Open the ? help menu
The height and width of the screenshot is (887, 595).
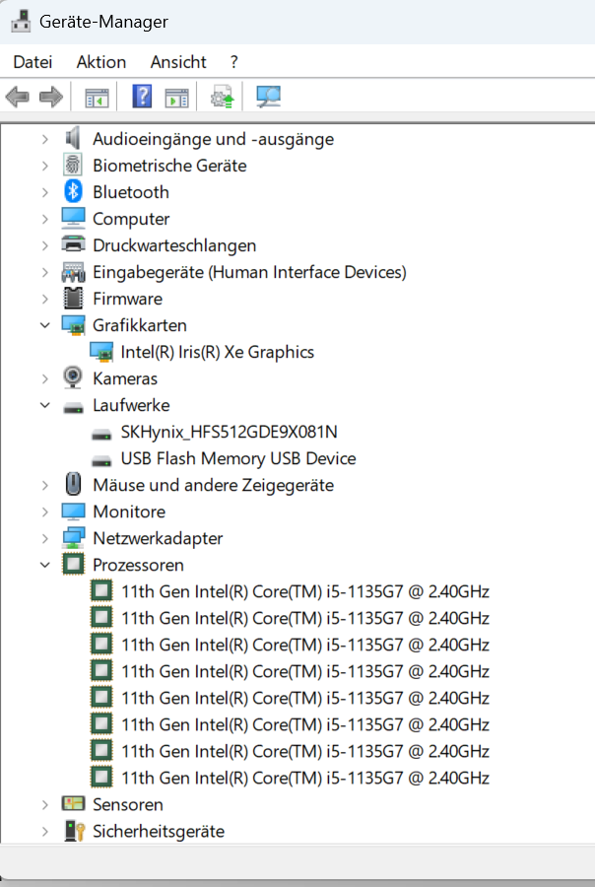pyautogui.click(x=234, y=62)
